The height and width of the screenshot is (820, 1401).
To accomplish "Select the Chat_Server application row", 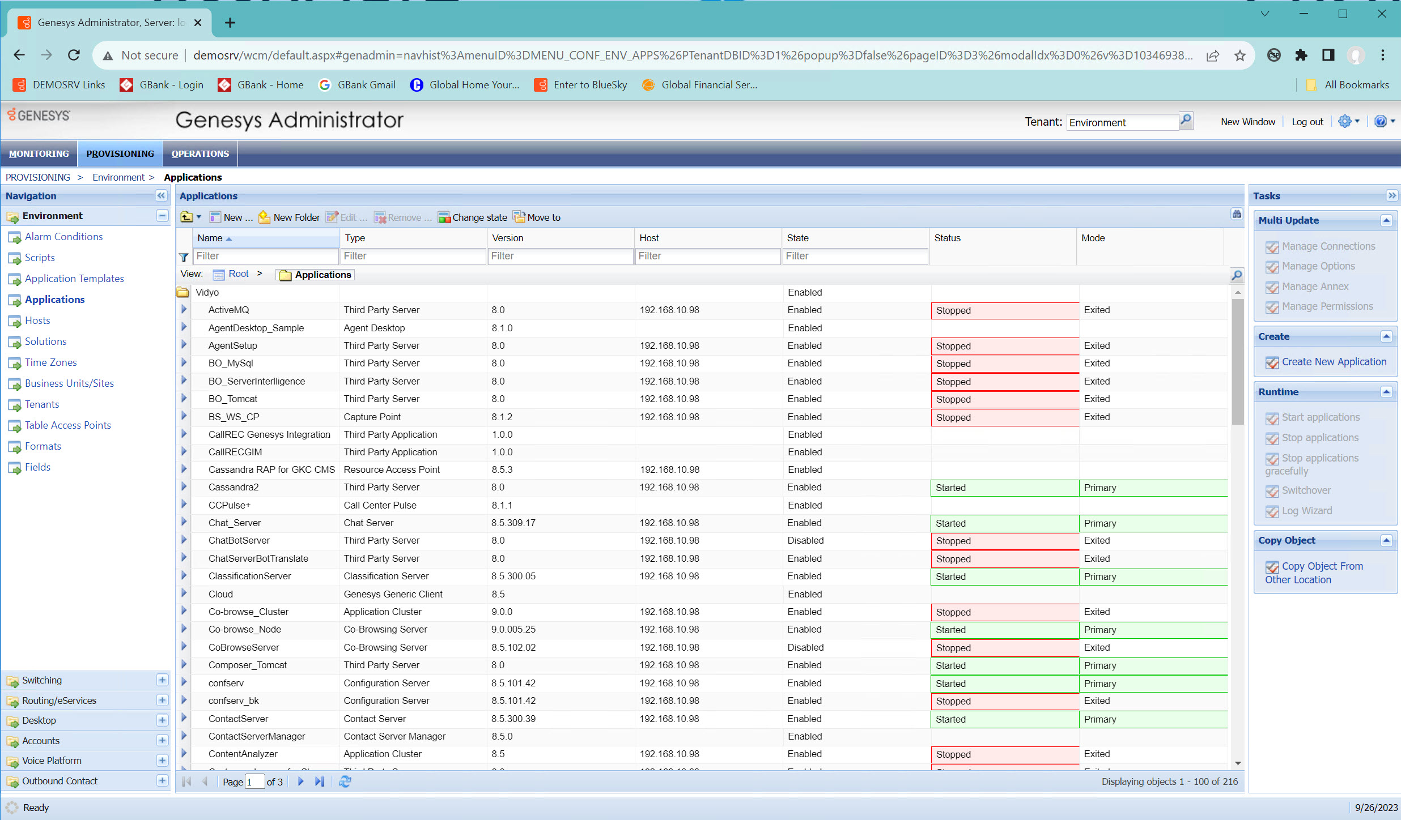I will coord(702,523).
